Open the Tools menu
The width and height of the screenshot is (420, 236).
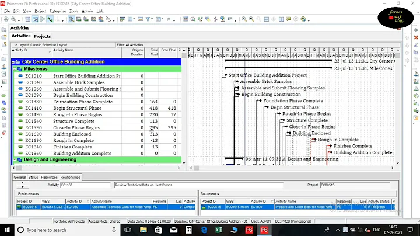click(x=73, y=11)
